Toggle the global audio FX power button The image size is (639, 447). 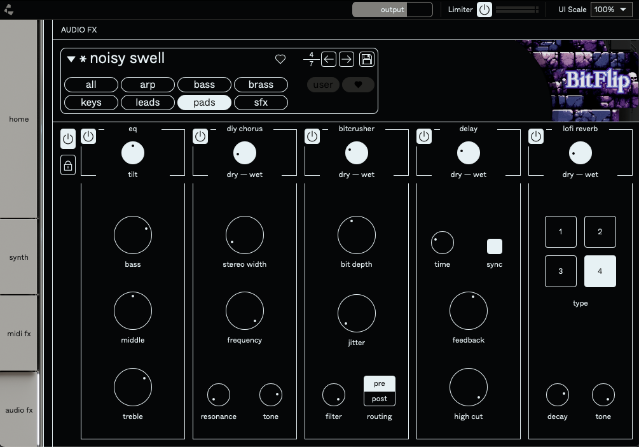[x=68, y=139]
